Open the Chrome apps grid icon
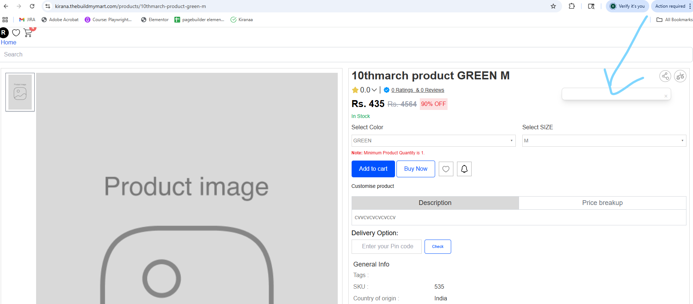This screenshot has width=693, height=304. (5, 20)
